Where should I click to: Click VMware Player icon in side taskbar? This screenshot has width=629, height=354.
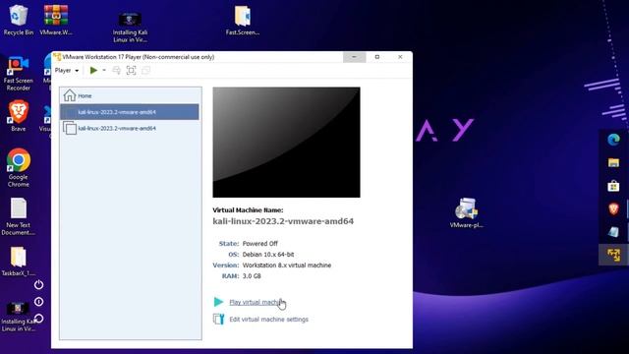click(x=613, y=255)
